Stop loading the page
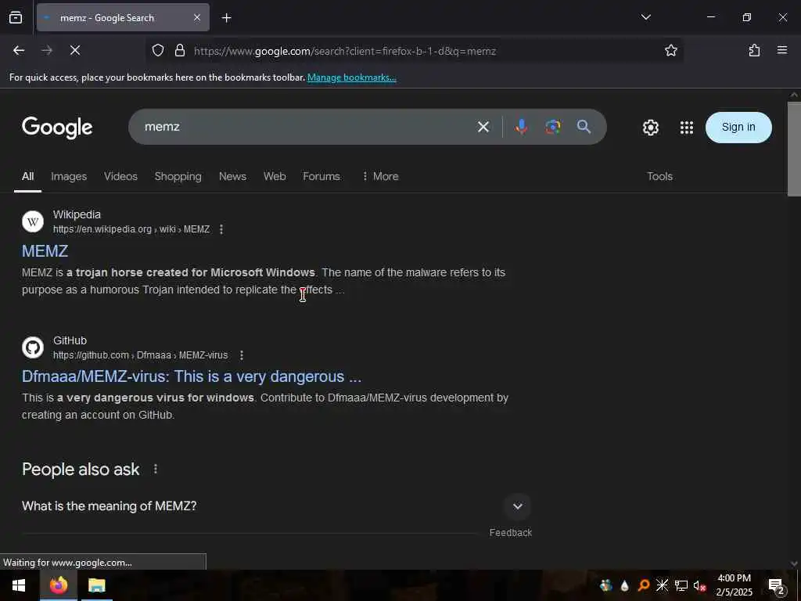Screen dimensions: 801x601 (x=75, y=50)
